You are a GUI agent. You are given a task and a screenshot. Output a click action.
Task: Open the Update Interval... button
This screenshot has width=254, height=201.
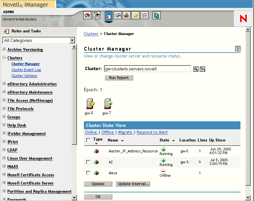tap(133, 184)
